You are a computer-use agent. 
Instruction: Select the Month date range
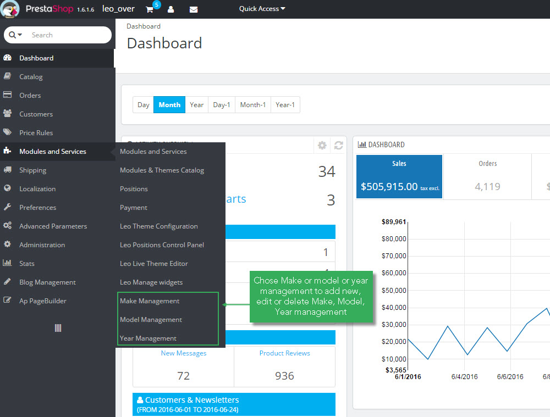click(x=169, y=105)
